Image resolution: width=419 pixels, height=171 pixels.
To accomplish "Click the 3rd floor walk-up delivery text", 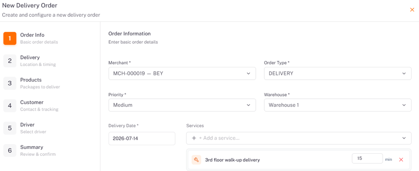I will [x=232, y=160].
